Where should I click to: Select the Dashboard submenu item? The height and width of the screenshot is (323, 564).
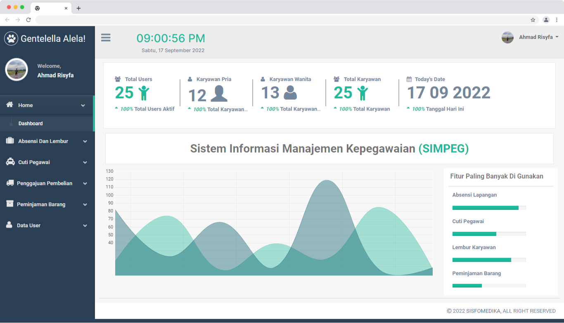[31, 123]
